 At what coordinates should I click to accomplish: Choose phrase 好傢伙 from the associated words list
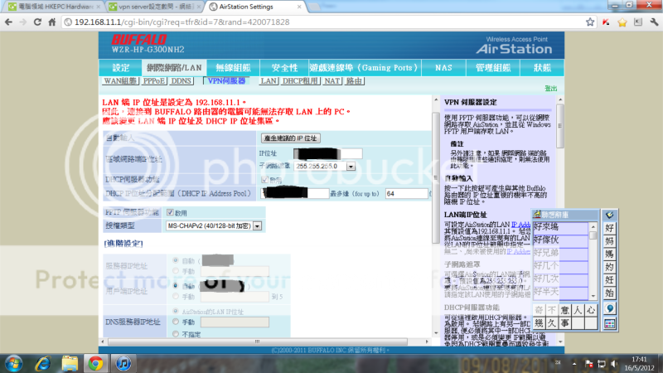560,240
